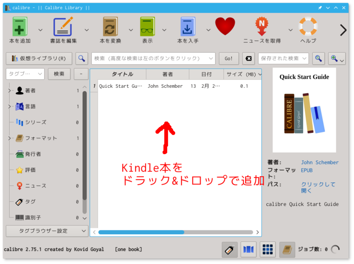Image resolution: width=354 pixels, height=264 pixels.
Task: Select the Series (シリーズ) category
Action: pyautogui.click(x=35, y=122)
